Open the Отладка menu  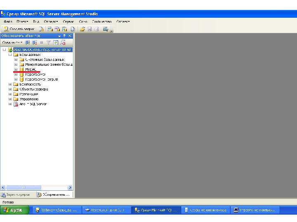point(51,21)
